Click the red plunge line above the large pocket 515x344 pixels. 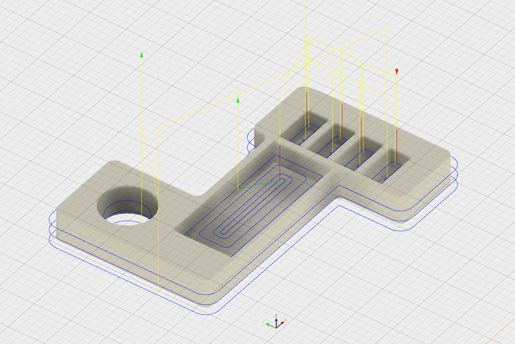280,161
